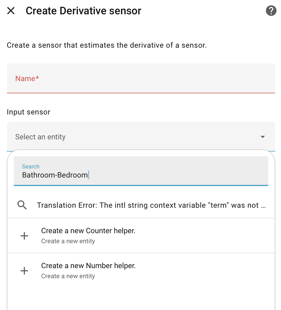
Task: Open the help question mark icon
Action: pyautogui.click(x=271, y=11)
